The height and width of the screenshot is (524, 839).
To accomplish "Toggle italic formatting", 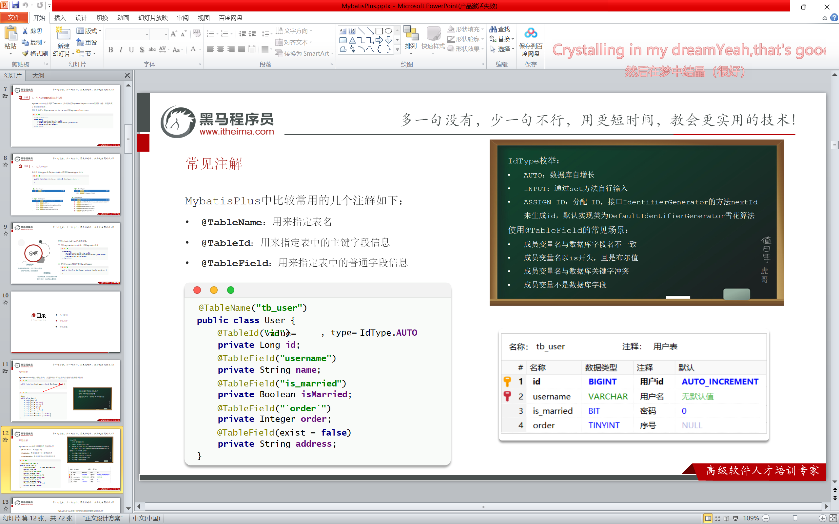I will click(x=121, y=49).
